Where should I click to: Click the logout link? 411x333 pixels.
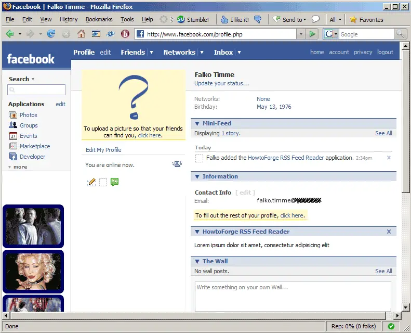click(385, 52)
